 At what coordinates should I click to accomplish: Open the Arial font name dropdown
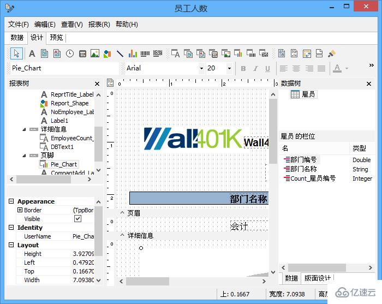[x=201, y=68]
